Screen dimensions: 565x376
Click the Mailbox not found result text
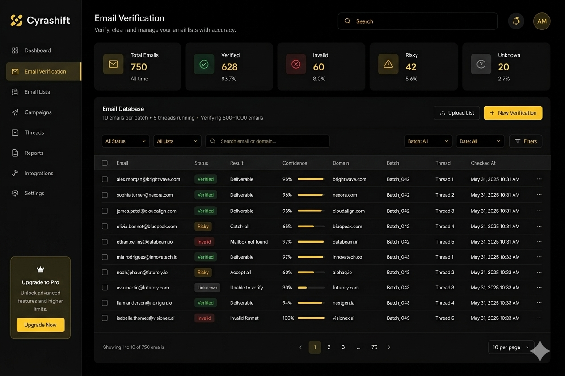pyautogui.click(x=249, y=242)
